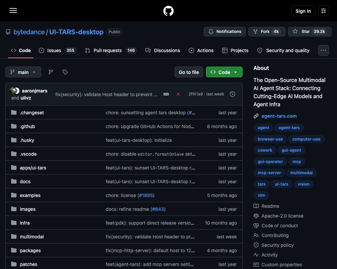Open the aaronjmars profile link
The image size is (337, 269).
pos(35,91)
